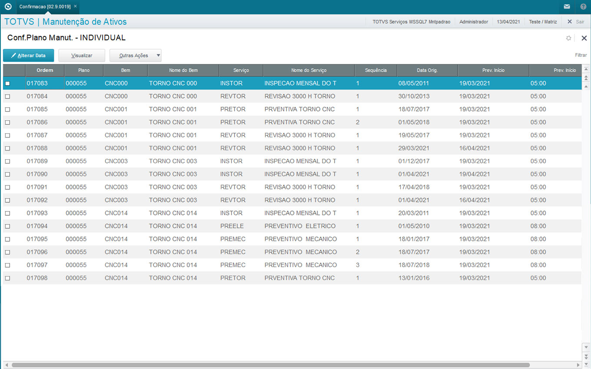Click the TOTVS logo icon at top left
The width and height of the screenshot is (591, 369).
[7, 7]
